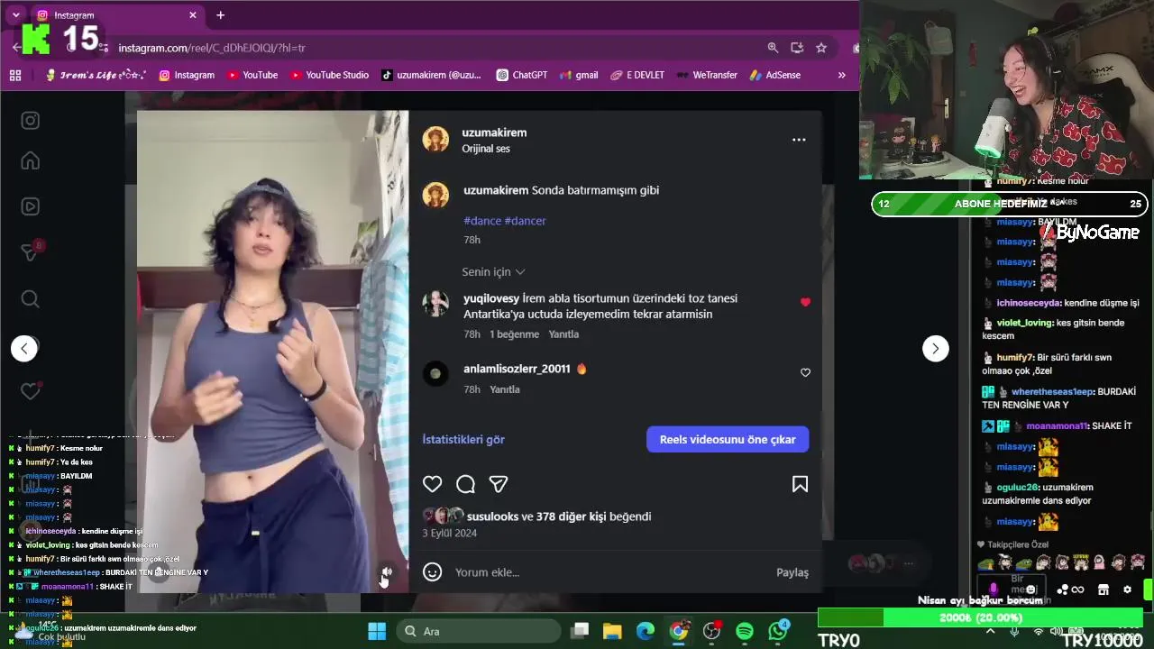
Task: Open the three-dot options menu
Action: pos(799,140)
